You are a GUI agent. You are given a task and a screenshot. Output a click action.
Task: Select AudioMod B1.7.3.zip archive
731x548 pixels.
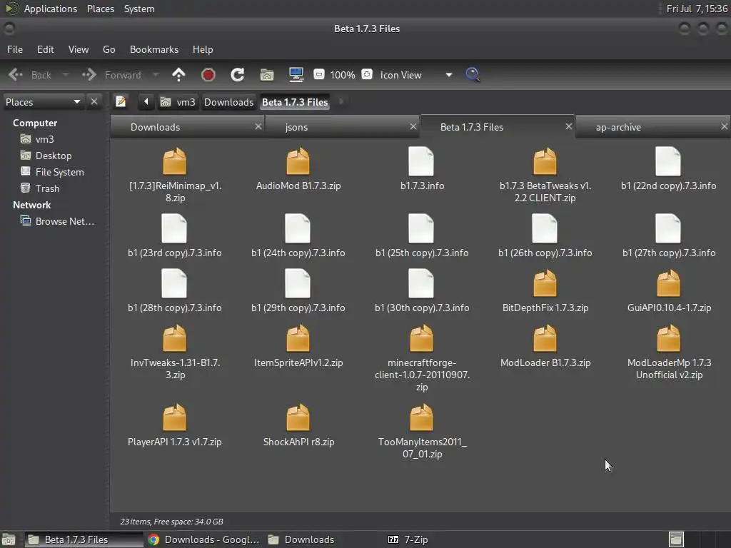tap(298, 169)
